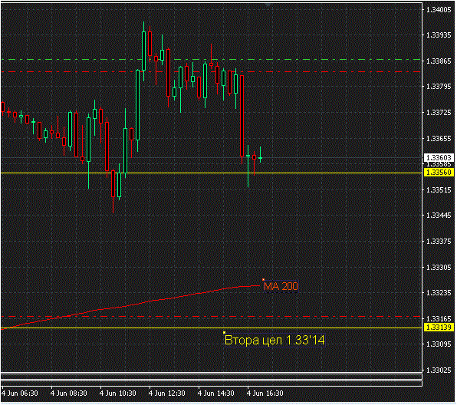The image size is (457, 405).
Task: Select the Втора цел label anchor square
Action: (x=224, y=332)
